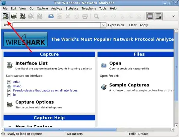Screen dimensions: 179x137
Task: Start capture on the wlan0 interface link
Action: [x=17, y=86]
